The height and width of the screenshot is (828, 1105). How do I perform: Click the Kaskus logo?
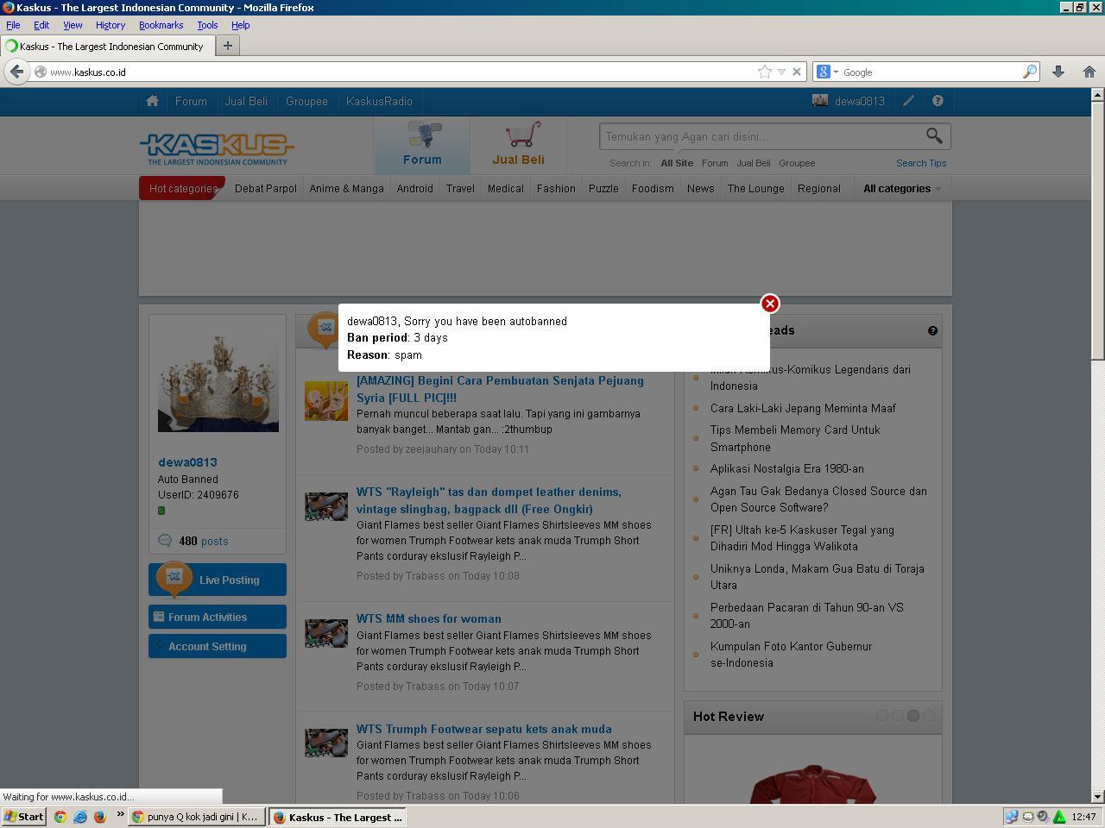click(x=217, y=148)
